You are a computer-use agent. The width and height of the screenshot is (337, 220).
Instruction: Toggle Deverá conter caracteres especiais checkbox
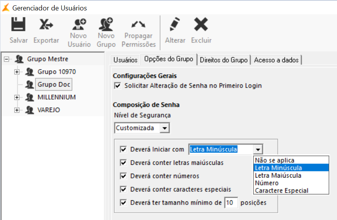pyautogui.click(x=124, y=190)
